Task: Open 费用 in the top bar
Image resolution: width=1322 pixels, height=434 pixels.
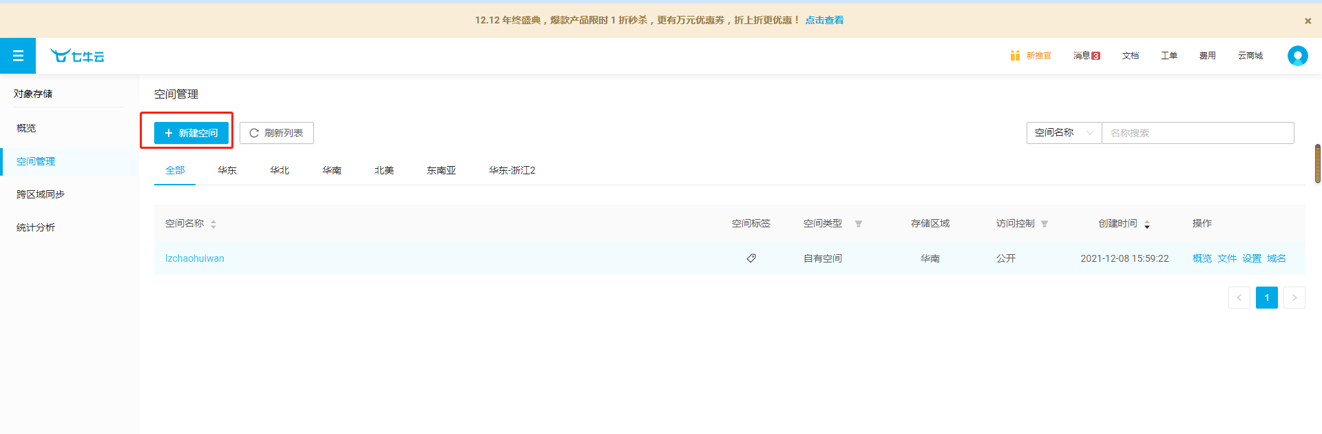Action: (1208, 56)
